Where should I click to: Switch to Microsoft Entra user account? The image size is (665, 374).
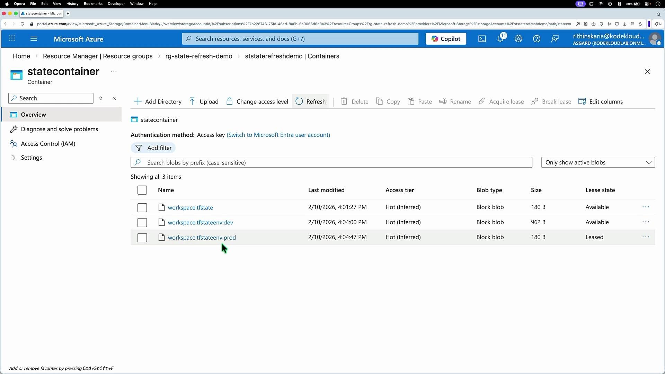coord(278,135)
